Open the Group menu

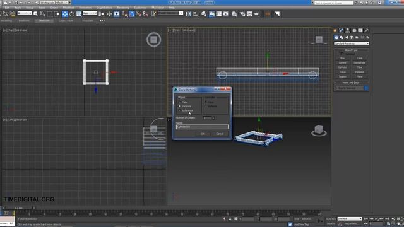coord(30,8)
